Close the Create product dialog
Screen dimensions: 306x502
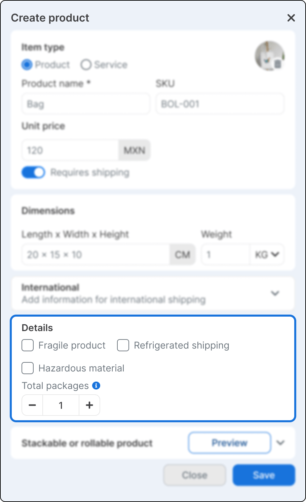(x=291, y=18)
